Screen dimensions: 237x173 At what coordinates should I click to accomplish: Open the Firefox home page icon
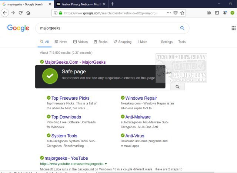point(28,13)
